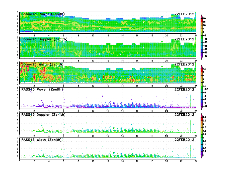Click hour 0 tick below RASS13 Width panel
Screen dimensions: 225x173
point(20,161)
